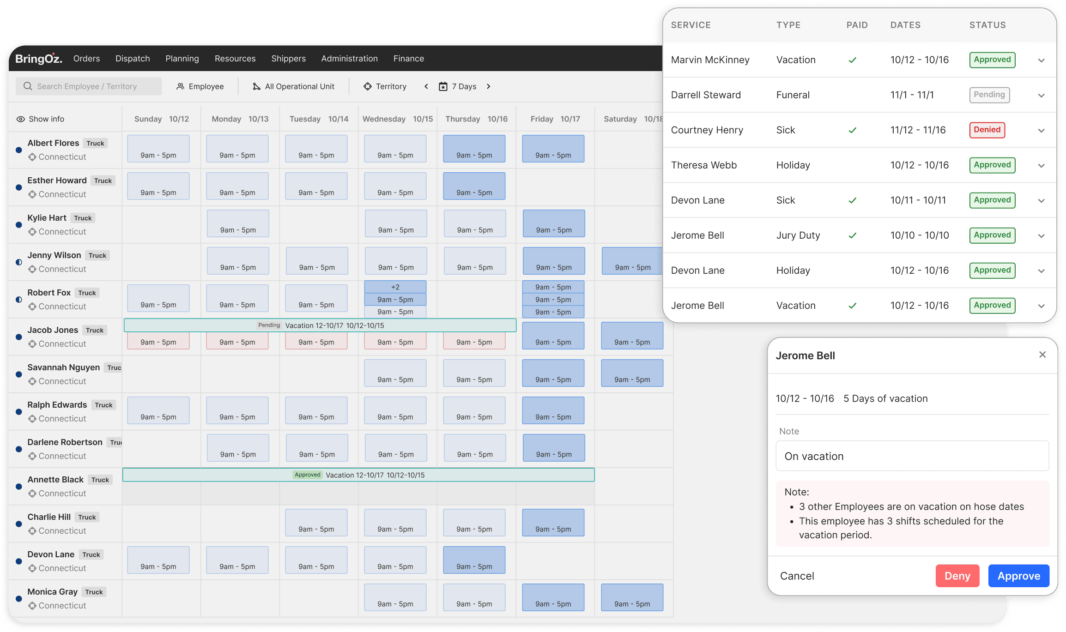Select Albert Flores Thursday 9am - 5pm shift
1066x632 pixels.
pyautogui.click(x=474, y=149)
